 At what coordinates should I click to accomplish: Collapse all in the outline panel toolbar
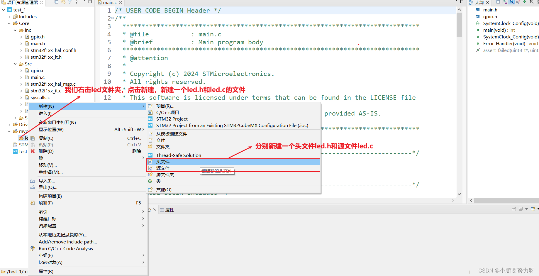[498, 2]
